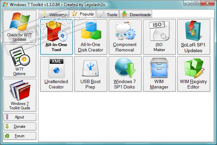Viewport: 217px width, 145px height.
Task: Go to the Downloads tab
Action: 136,14
